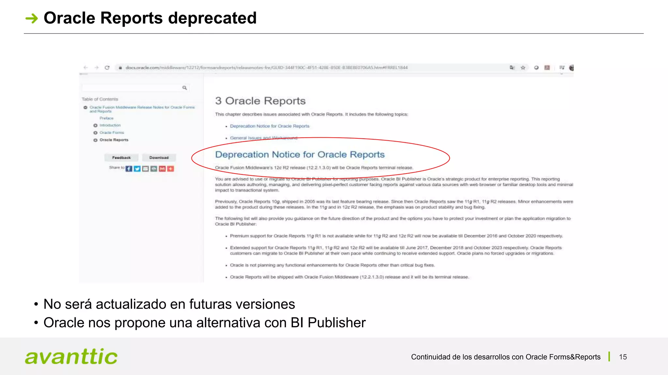Click the print share icon
Viewport: 668px width, 375px height.
(154, 169)
